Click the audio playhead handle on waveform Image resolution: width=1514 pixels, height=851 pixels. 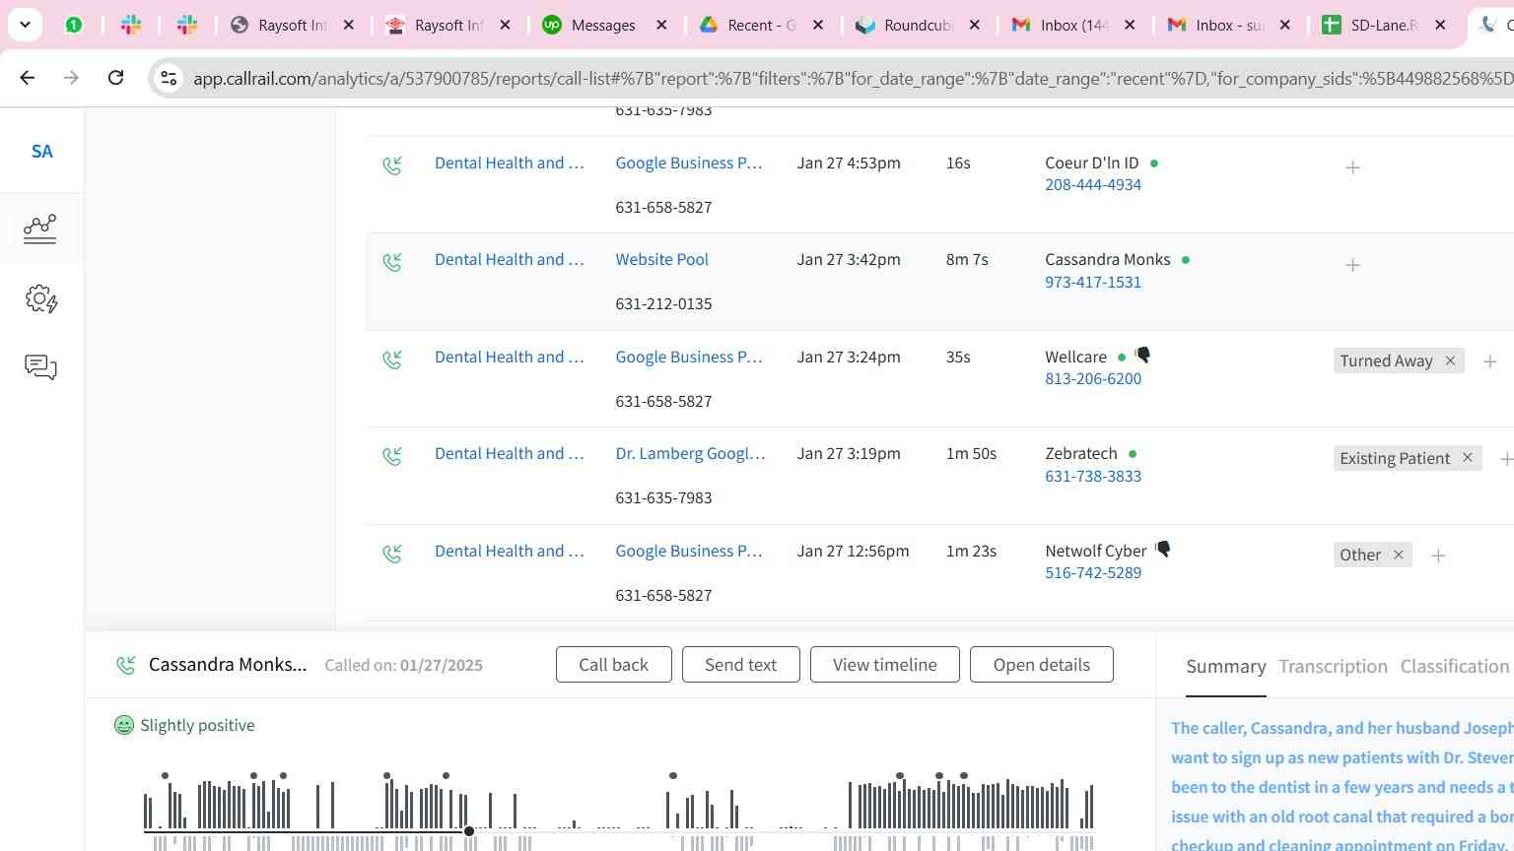tap(469, 831)
